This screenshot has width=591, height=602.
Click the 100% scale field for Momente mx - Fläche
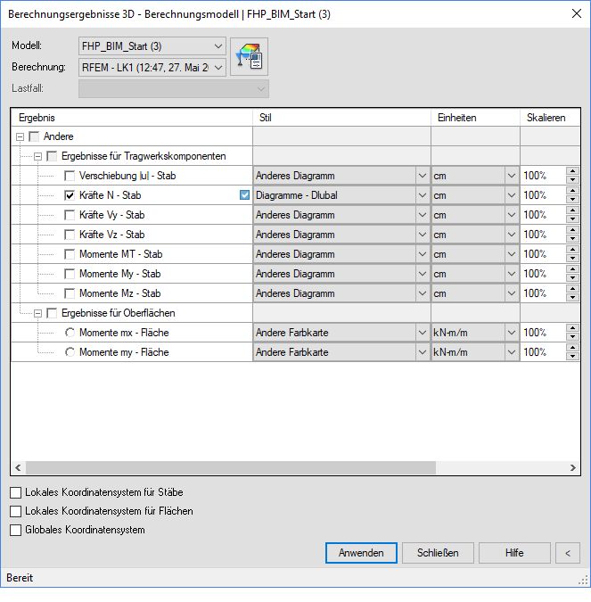543,333
